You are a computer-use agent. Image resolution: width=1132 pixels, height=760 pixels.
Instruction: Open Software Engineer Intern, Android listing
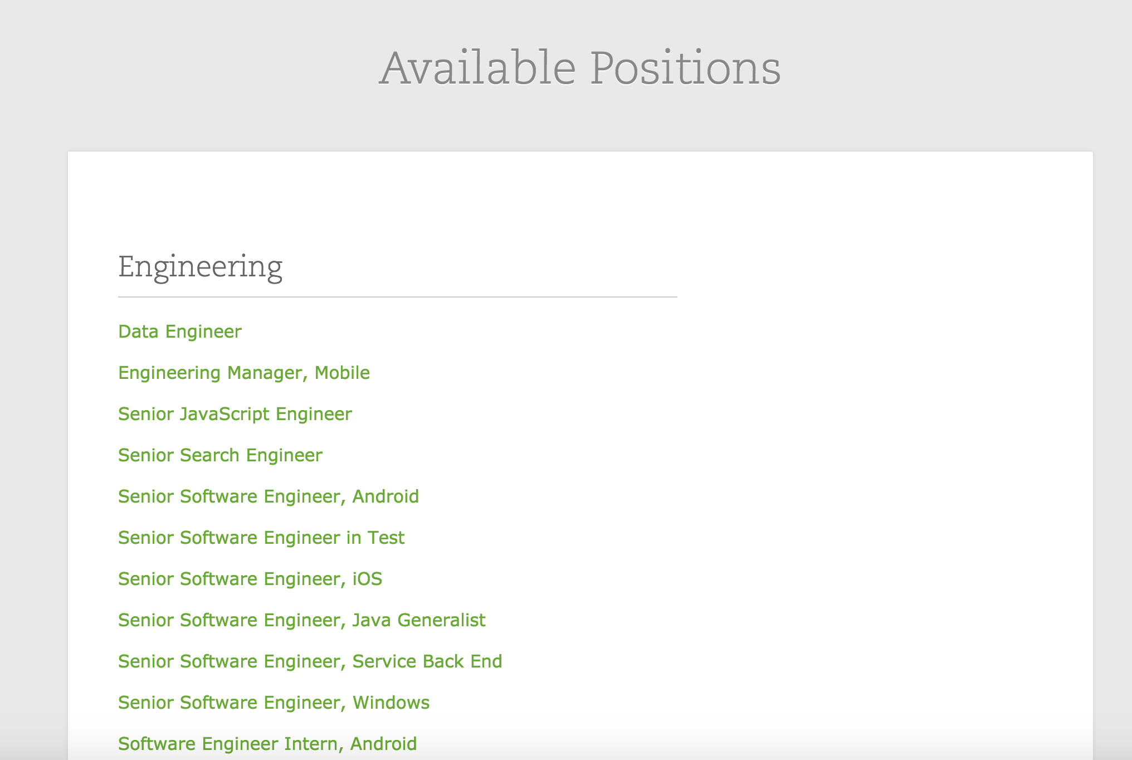267,744
